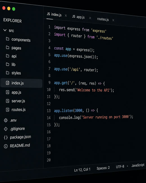Click the diamond git icon beside .gitignore
146x183 pixels.
(x=6, y=129)
